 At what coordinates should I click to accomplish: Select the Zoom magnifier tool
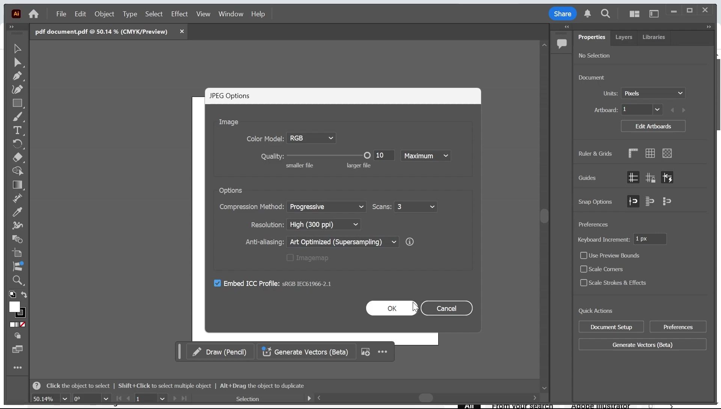[17, 280]
